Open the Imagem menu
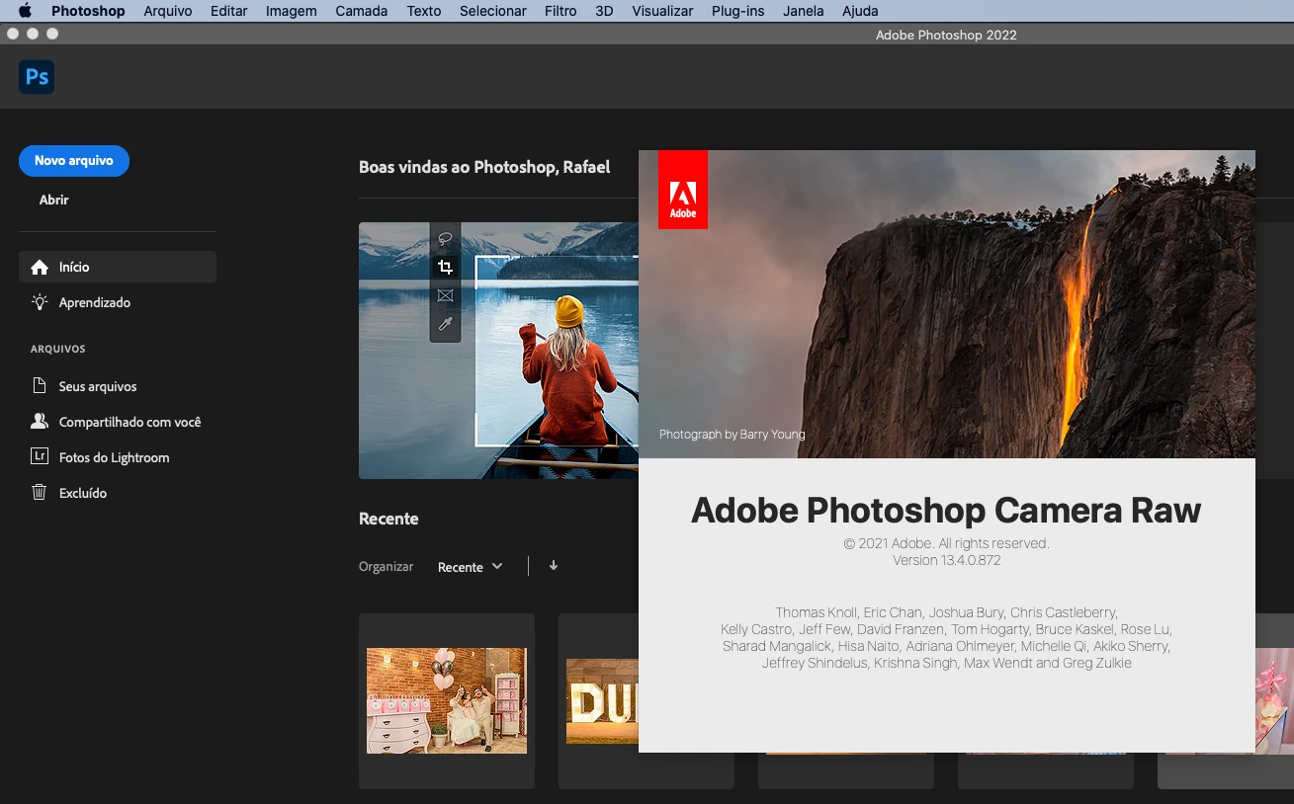 [292, 11]
